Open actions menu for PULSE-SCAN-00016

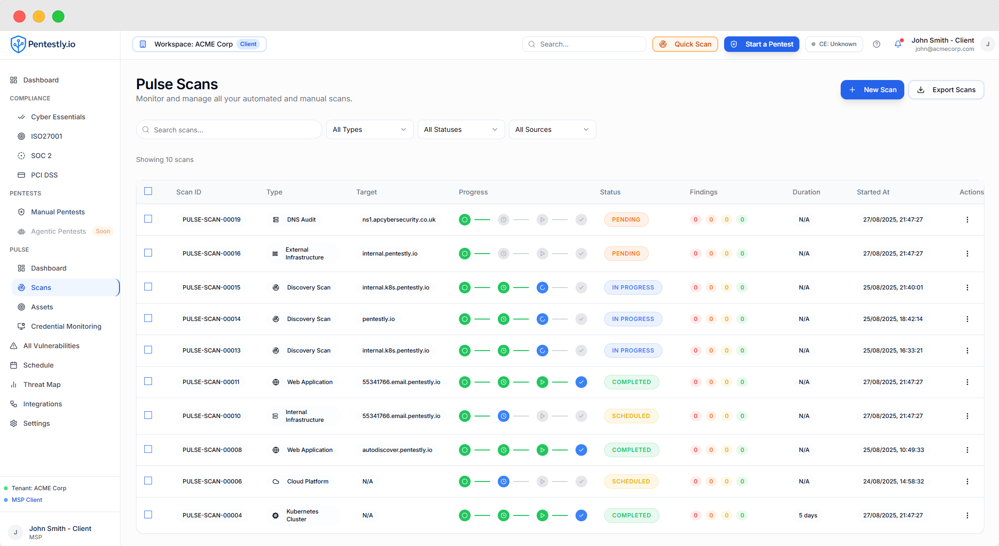(967, 254)
